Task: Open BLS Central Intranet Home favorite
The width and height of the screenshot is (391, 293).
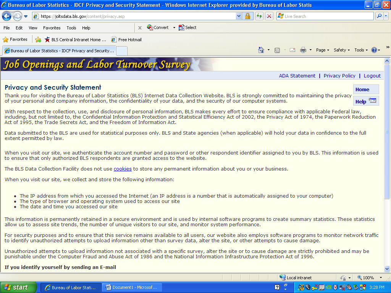Action: tap(75, 40)
